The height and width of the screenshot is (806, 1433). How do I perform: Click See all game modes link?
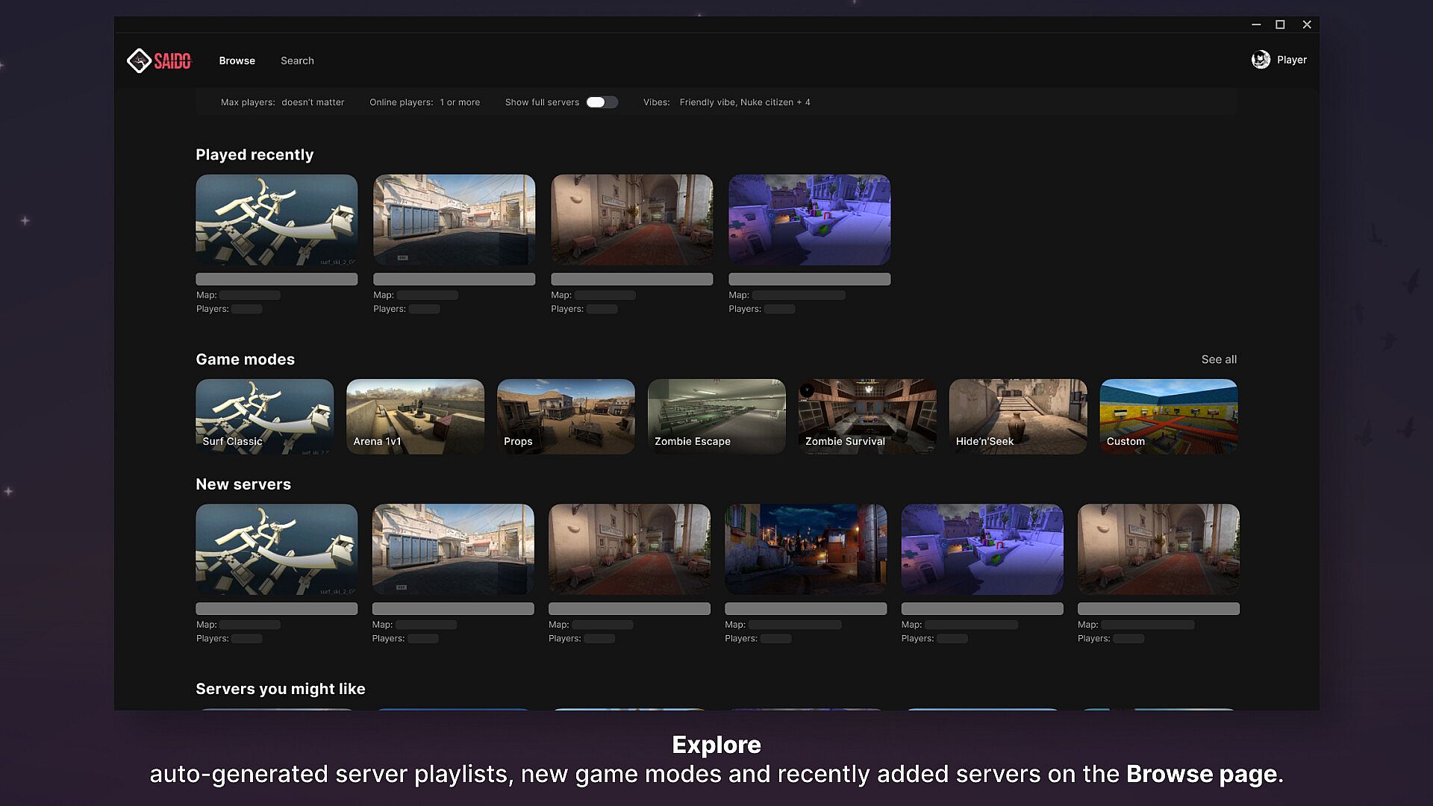(x=1219, y=360)
